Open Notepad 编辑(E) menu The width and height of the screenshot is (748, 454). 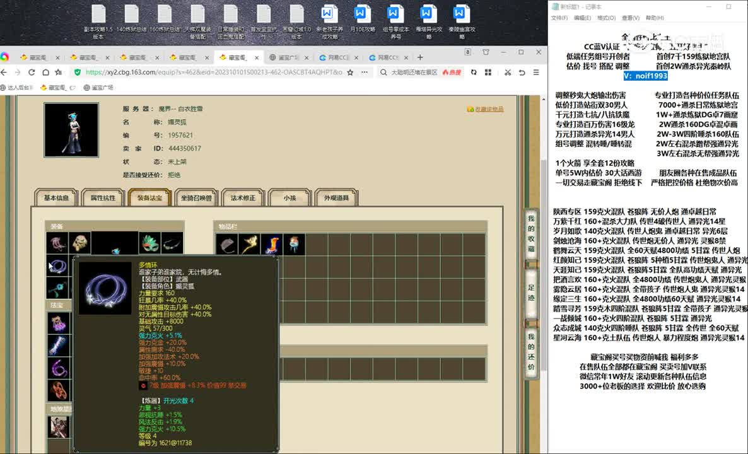[x=582, y=18]
